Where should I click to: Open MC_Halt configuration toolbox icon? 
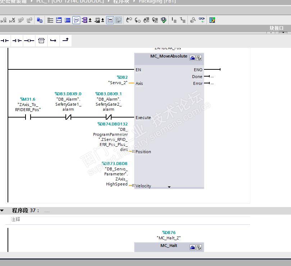pyautogui.click(x=192, y=247)
